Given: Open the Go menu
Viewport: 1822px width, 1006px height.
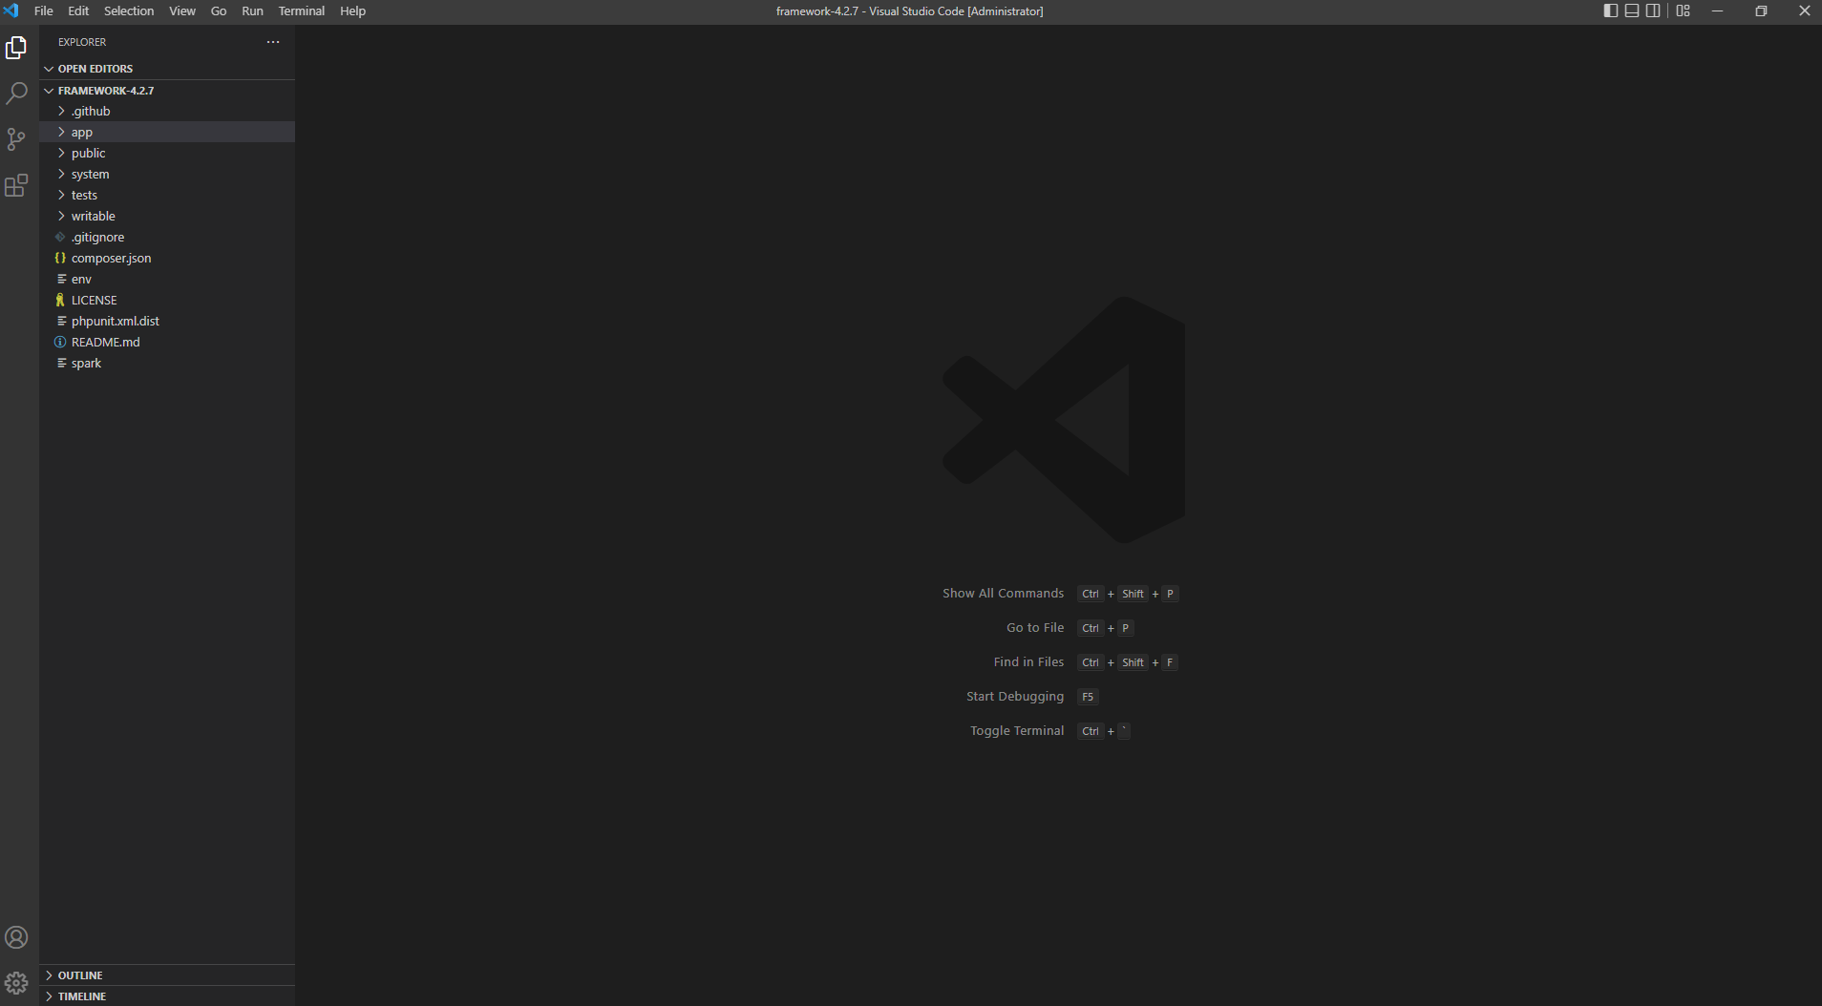Looking at the screenshot, I should click(219, 11).
